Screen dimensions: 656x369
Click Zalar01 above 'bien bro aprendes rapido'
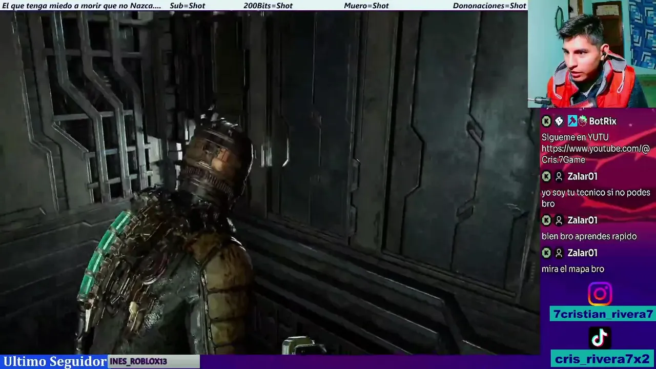(582, 220)
